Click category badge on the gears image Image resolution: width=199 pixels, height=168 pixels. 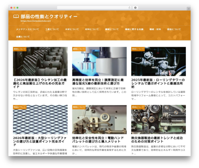[20, 49]
